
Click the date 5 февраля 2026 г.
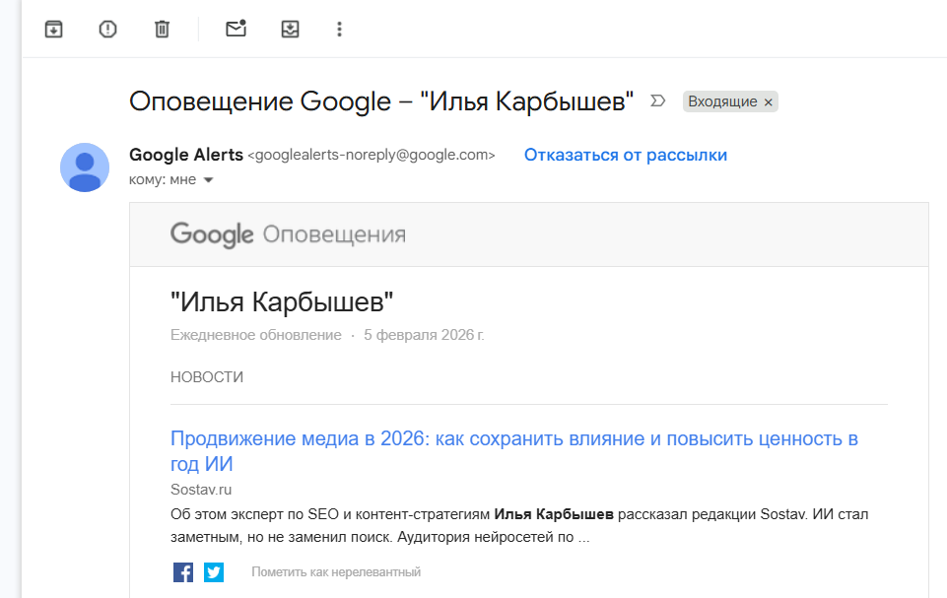424,335
